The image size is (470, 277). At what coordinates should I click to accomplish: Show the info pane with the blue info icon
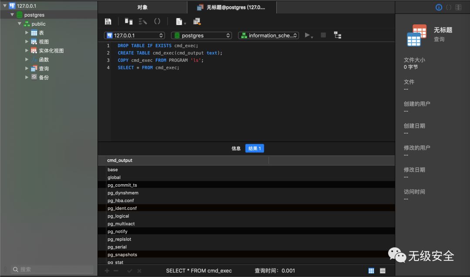click(x=439, y=7)
